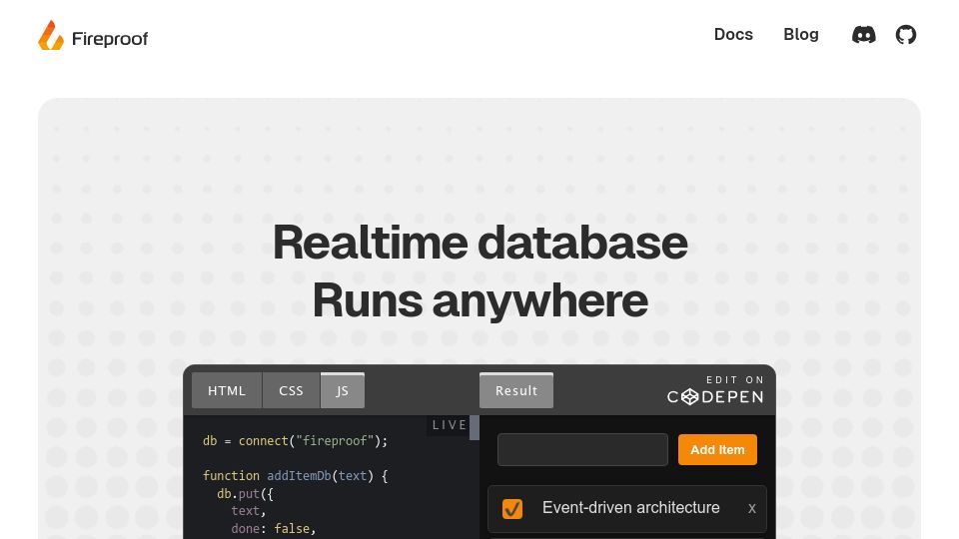
Task: Remove Event-driven architecture item with x
Action: pyautogui.click(x=751, y=508)
